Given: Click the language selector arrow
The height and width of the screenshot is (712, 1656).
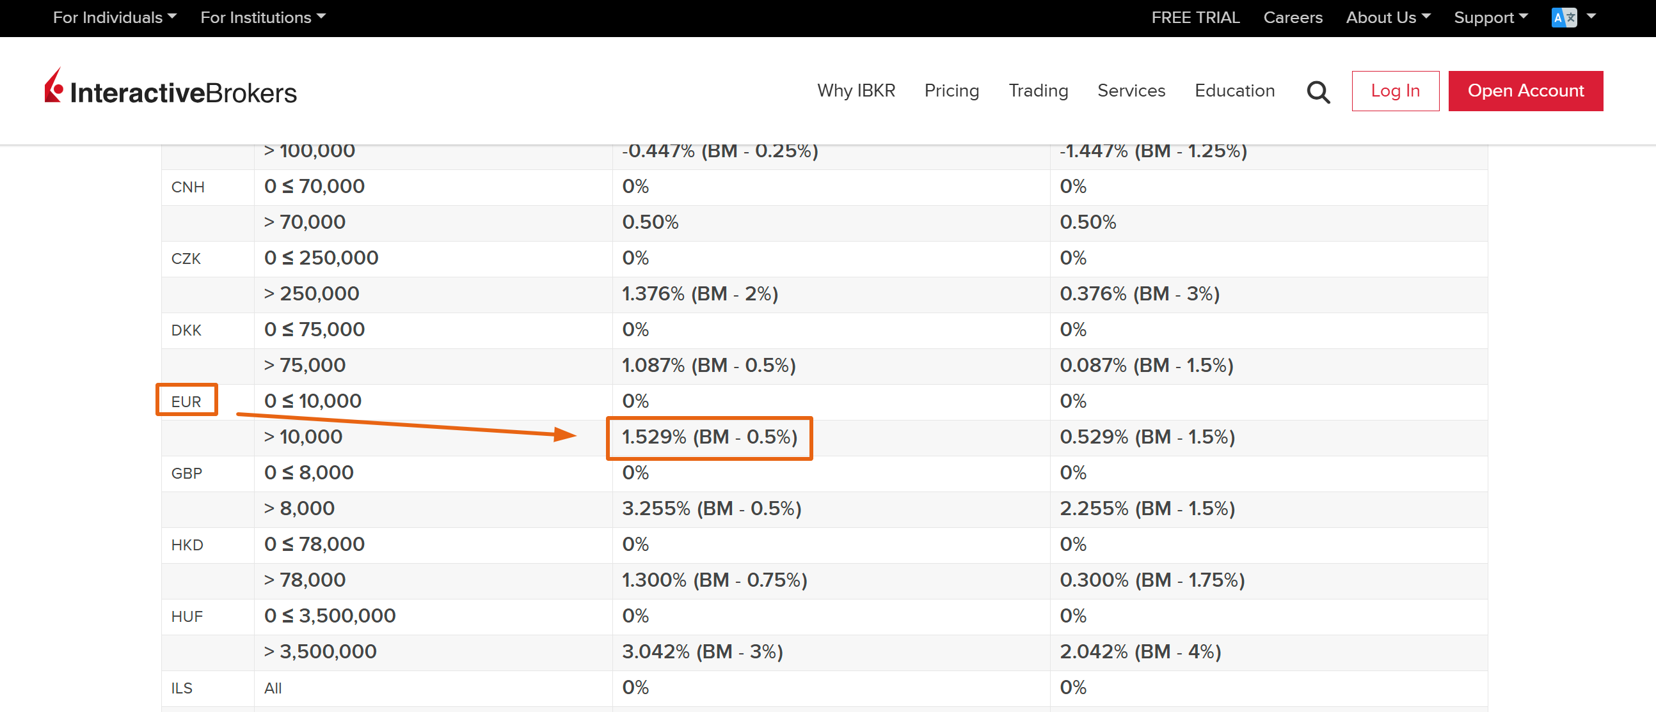Looking at the screenshot, I should (x=1591, y=17).
